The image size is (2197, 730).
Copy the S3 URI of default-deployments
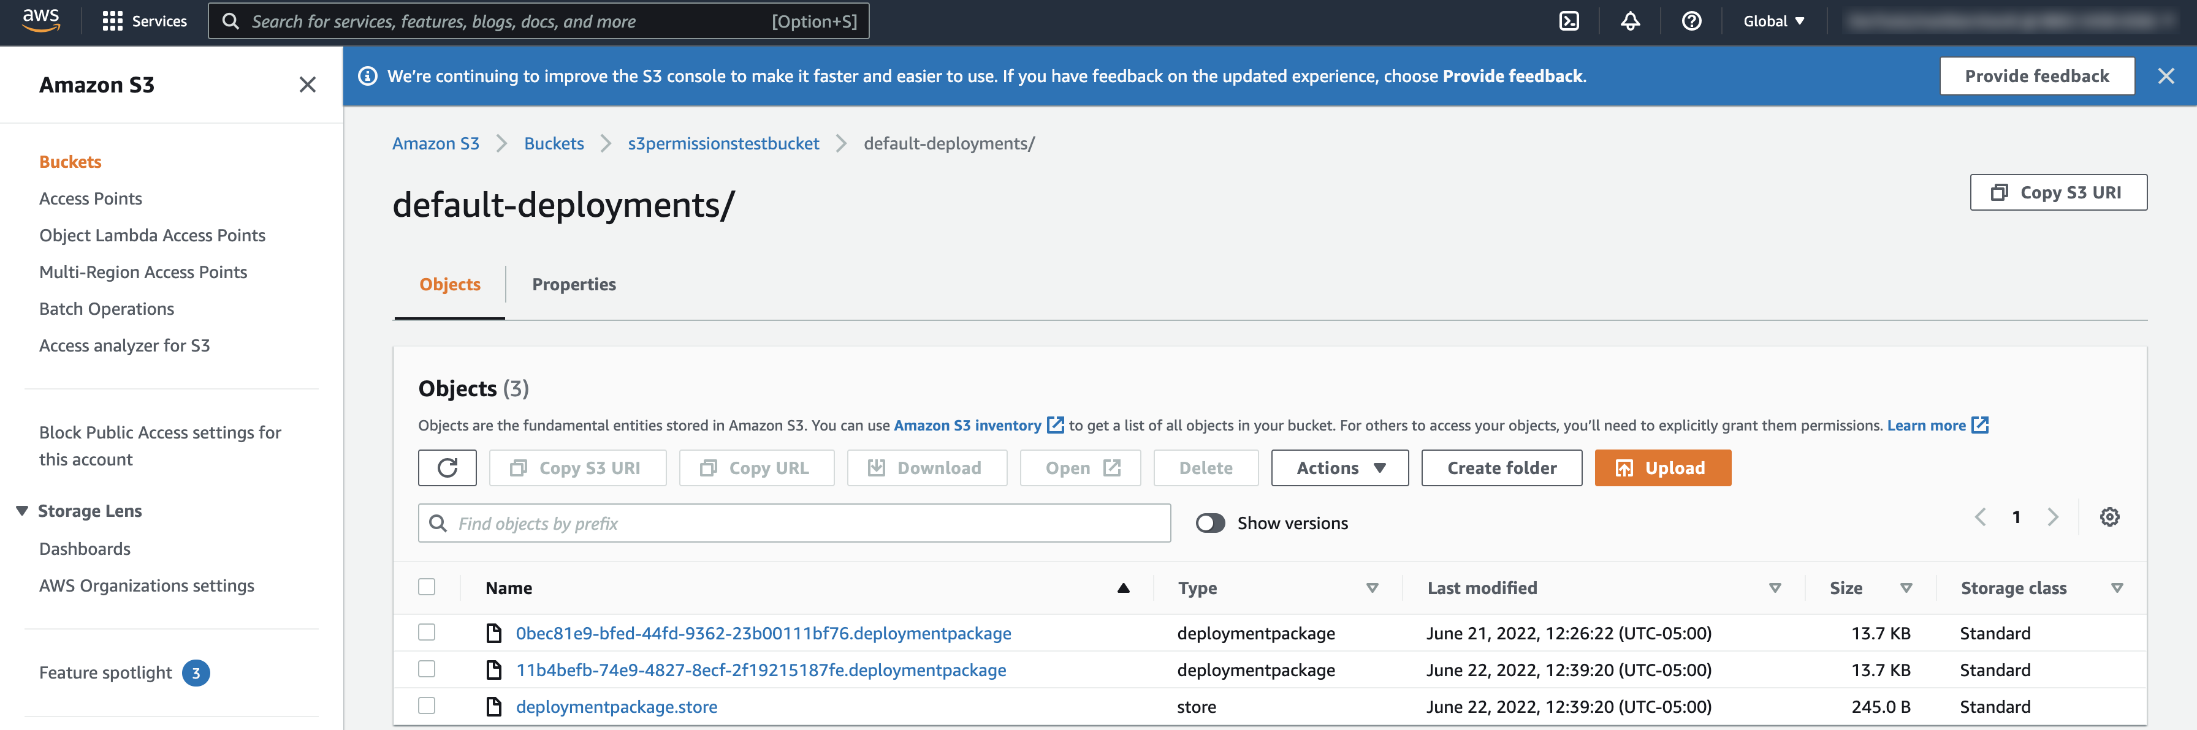click(x=2058, y=192)
